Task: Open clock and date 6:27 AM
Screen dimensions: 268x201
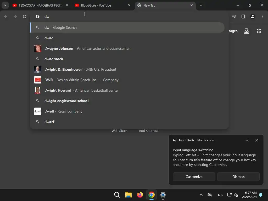Action: [249, 195]
